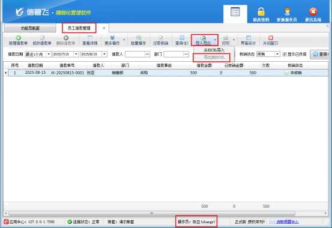Image resolution: width=332 pixels, height=228 pixels.
Task: Expand the 最近1个月 date range dropdown
Action: pyautogui.click(x=49, y=54)
